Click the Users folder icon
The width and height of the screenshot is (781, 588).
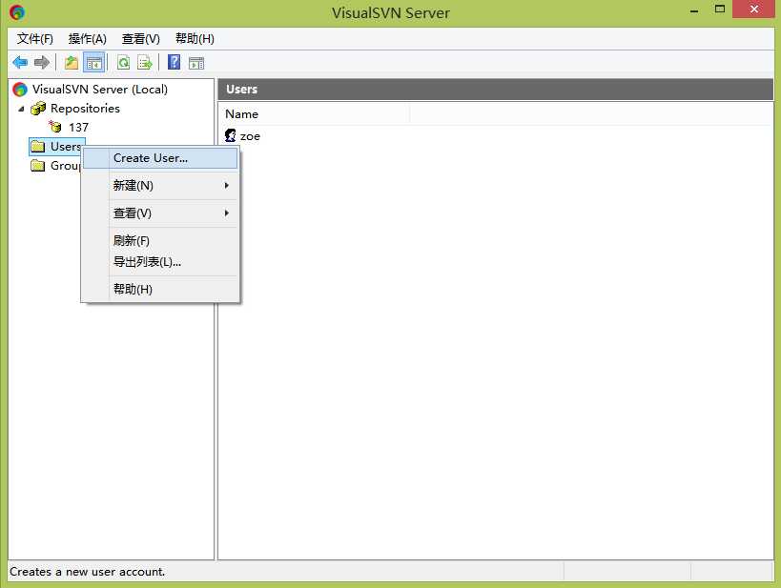38,147
